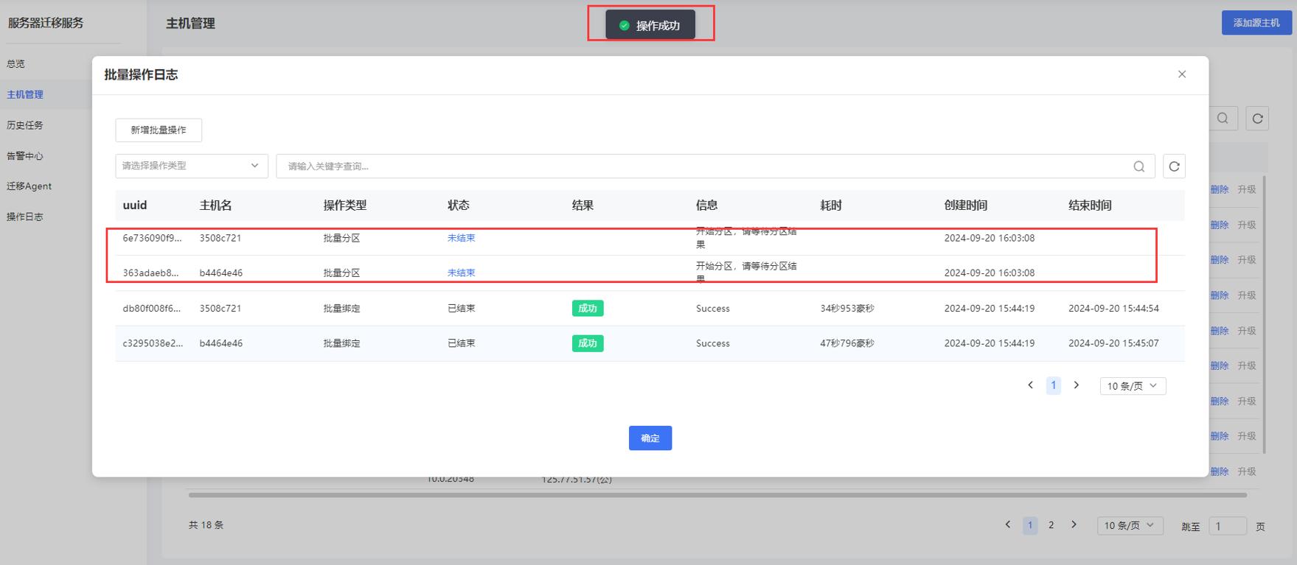Screen dimensions: 1297x565
Task: Click the 结束时间 column header
Action: point(1090,206)
